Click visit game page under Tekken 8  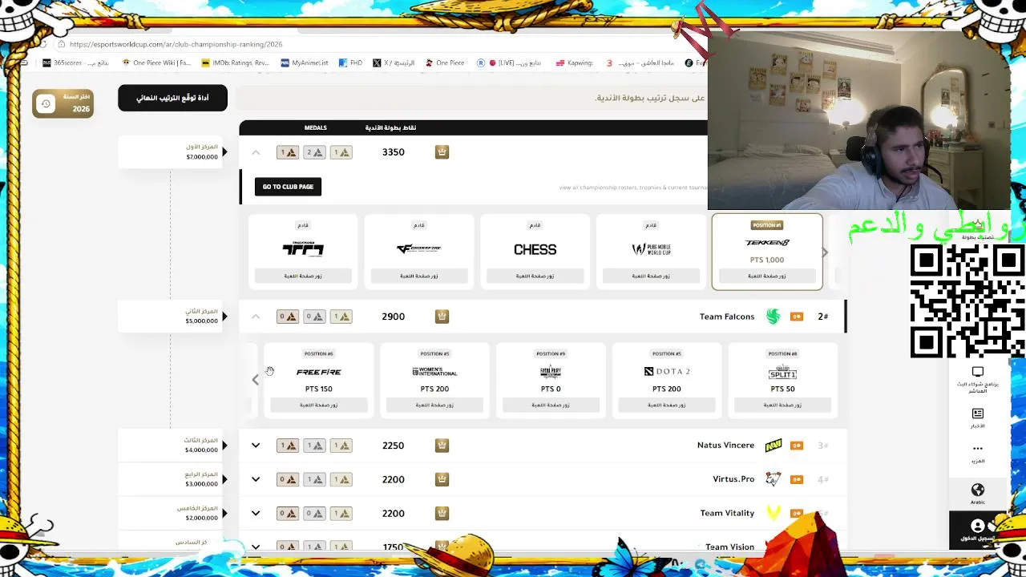pos(767,276)
